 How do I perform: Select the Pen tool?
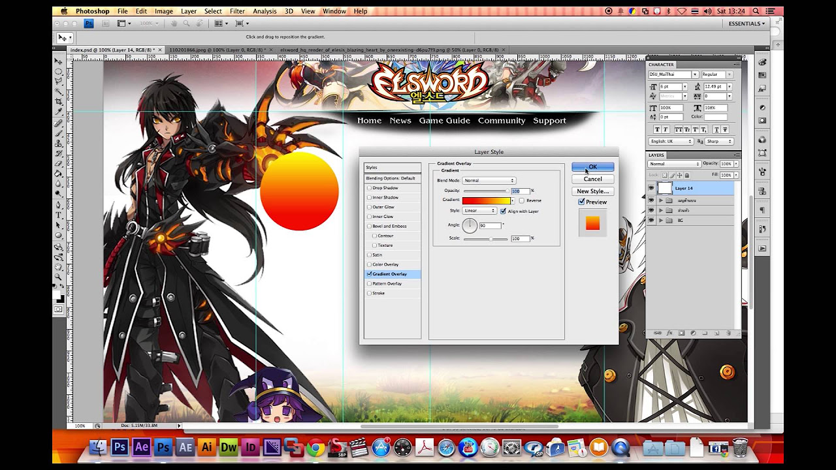(x=59, y=204)
